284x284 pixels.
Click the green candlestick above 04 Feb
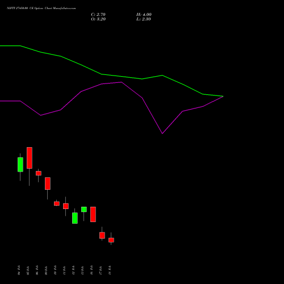pyautogui.click(x=20, y=165)
